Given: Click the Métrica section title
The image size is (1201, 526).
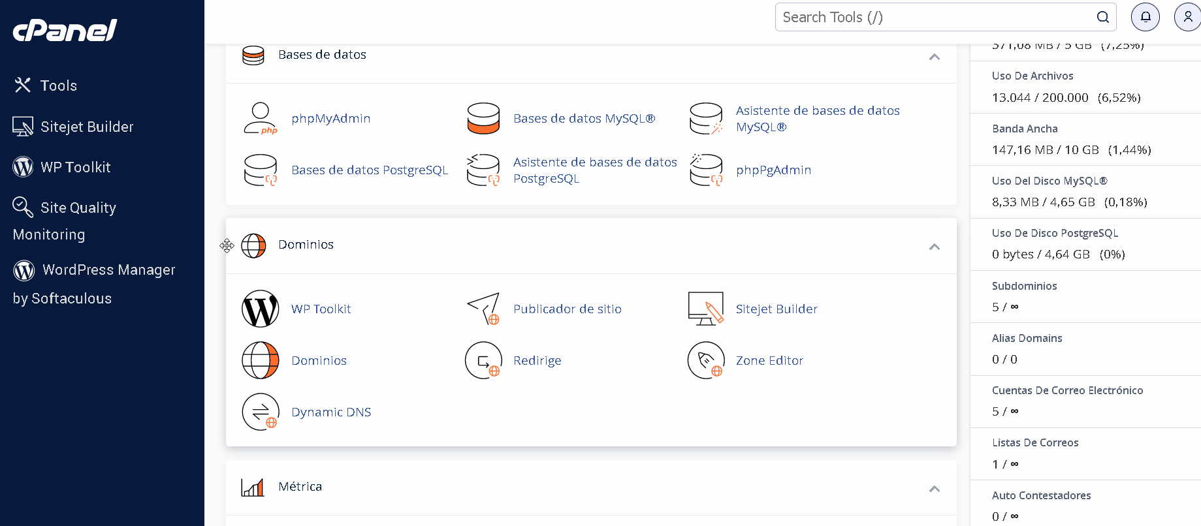Looking at the screenshot, I should (300, 486).
